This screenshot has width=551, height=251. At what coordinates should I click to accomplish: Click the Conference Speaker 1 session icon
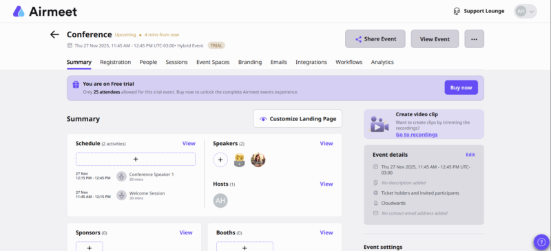121,176
